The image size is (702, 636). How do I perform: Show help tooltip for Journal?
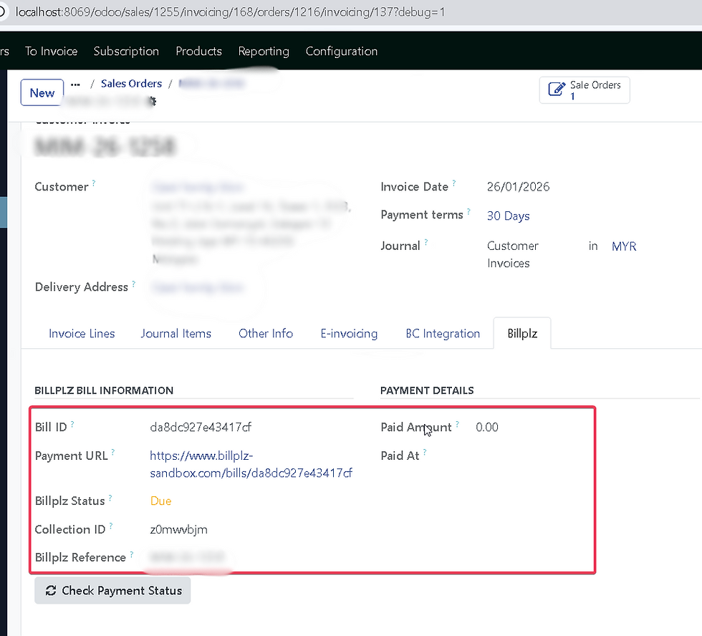click(x=426, y=241)
